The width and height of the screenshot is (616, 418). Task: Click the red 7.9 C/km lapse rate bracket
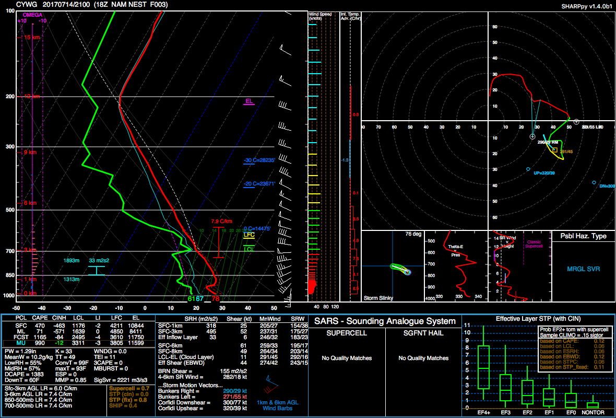pos(218,242)
